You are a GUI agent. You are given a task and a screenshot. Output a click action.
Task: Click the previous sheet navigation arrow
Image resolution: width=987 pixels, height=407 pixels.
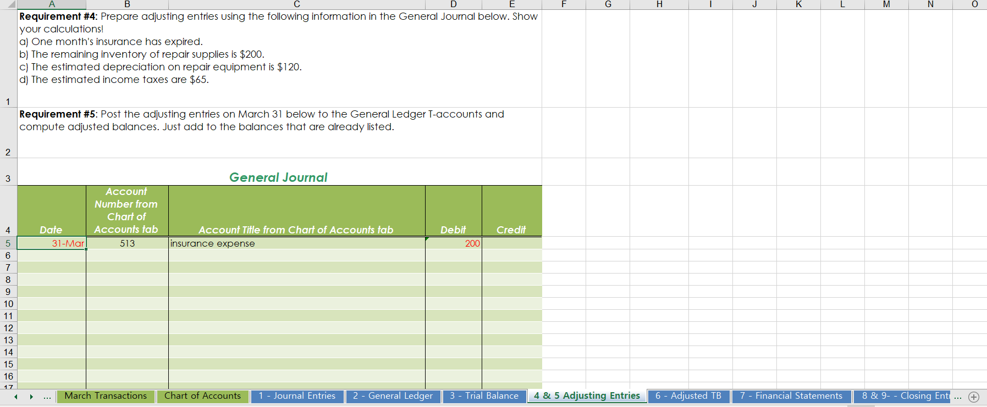coord(16,397)
